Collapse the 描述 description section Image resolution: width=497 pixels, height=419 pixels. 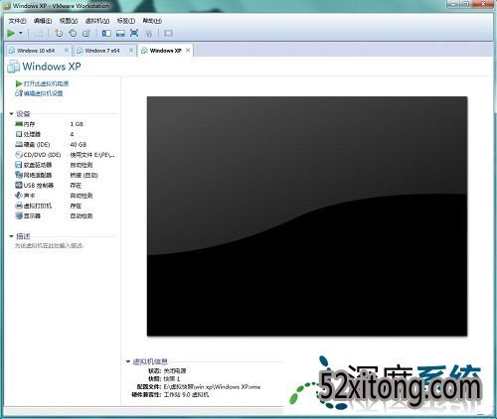click(x=11, y=236)
